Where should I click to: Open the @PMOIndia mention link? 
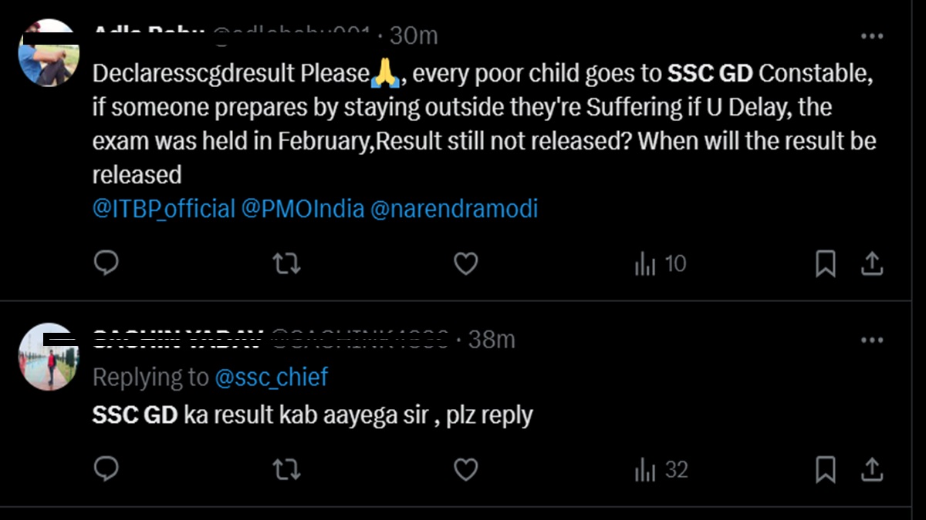[302, 209]
